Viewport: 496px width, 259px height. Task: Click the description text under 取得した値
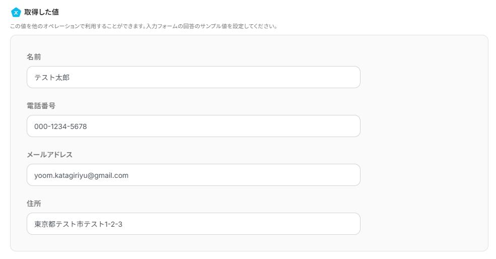pyautogui.click(x=144, y=26)
